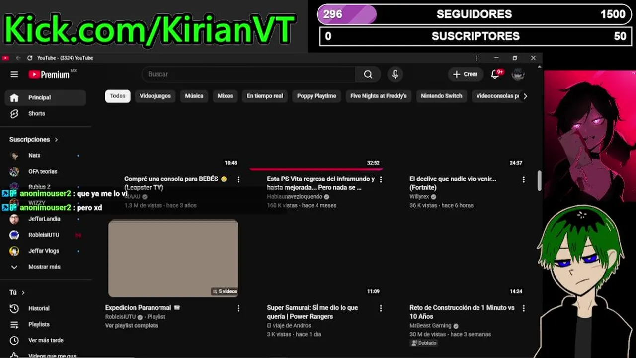Click Ver más tarde clock icon
This screenshot has width=636, height=358.
pos(14,341)
